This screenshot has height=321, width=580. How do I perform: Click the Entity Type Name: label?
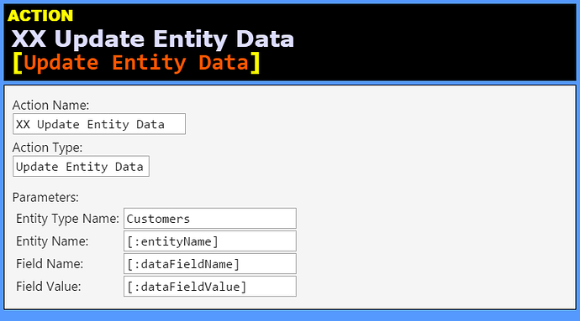click(68, 219)
